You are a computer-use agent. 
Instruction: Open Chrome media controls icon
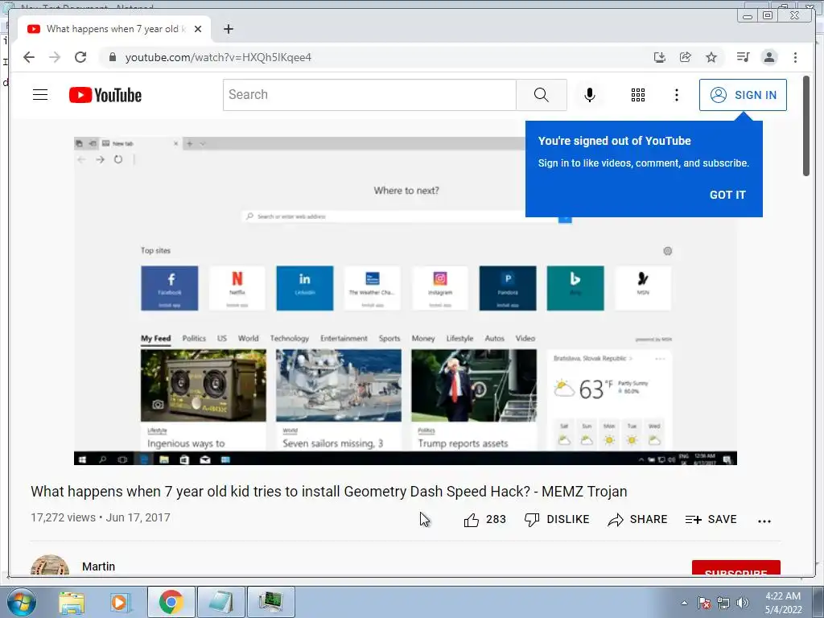[743, 57]
